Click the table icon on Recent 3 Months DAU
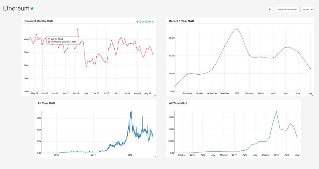319x169 pixels. tap(146, 22)
